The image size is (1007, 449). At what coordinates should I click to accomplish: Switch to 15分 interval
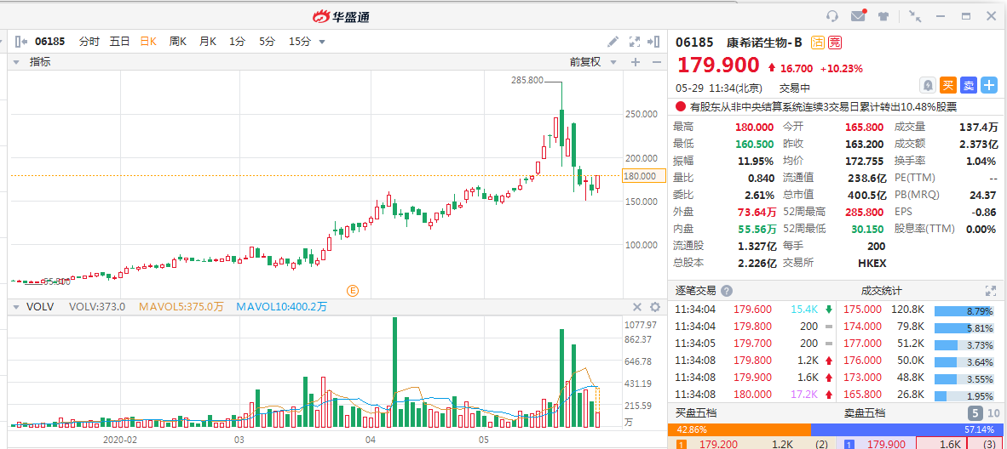tap(300, 42)
